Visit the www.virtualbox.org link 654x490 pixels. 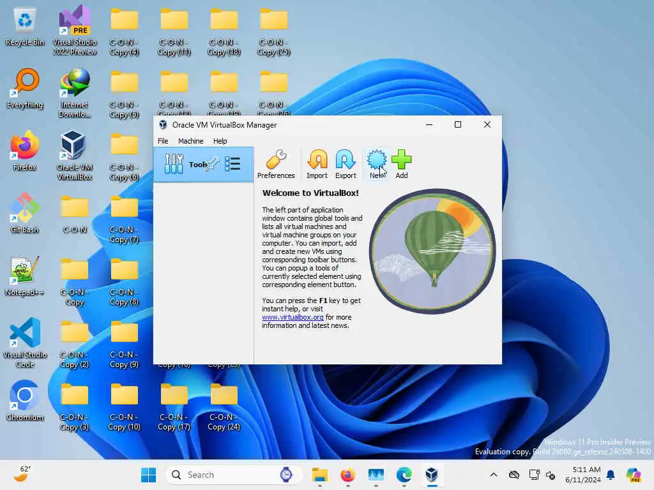click(293, 317)
